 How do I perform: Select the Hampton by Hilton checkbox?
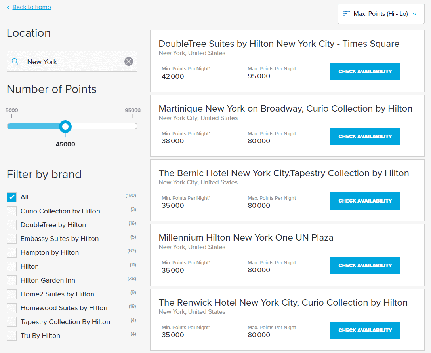pos(11,252)
